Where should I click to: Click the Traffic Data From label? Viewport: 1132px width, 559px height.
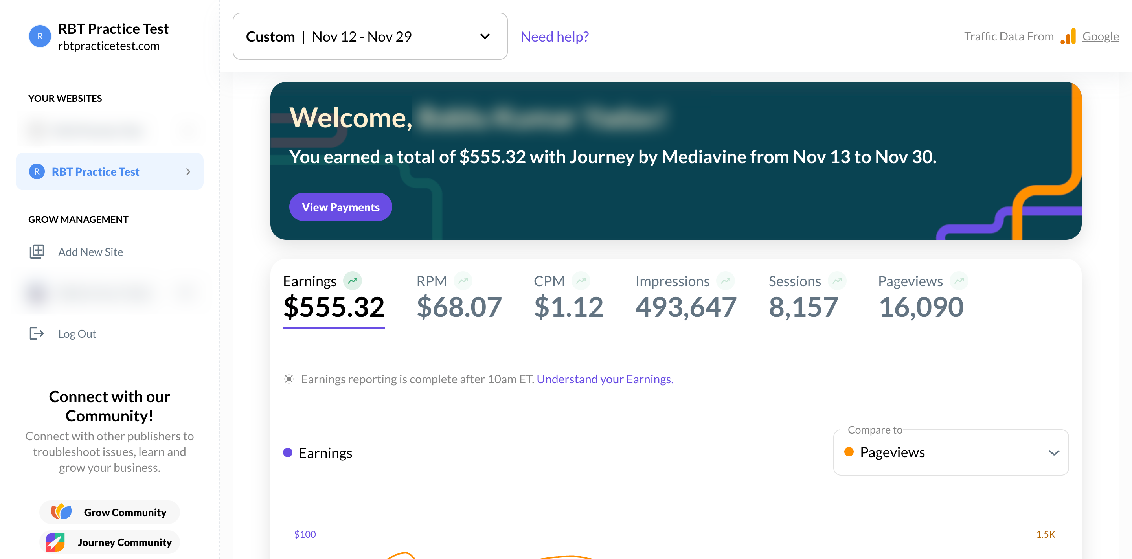(1009, 37)
